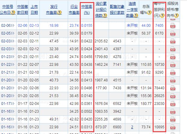Screen dimensions: 187x134
Task: Click the 180.77 total gain cell
Action: pos(146,104)
